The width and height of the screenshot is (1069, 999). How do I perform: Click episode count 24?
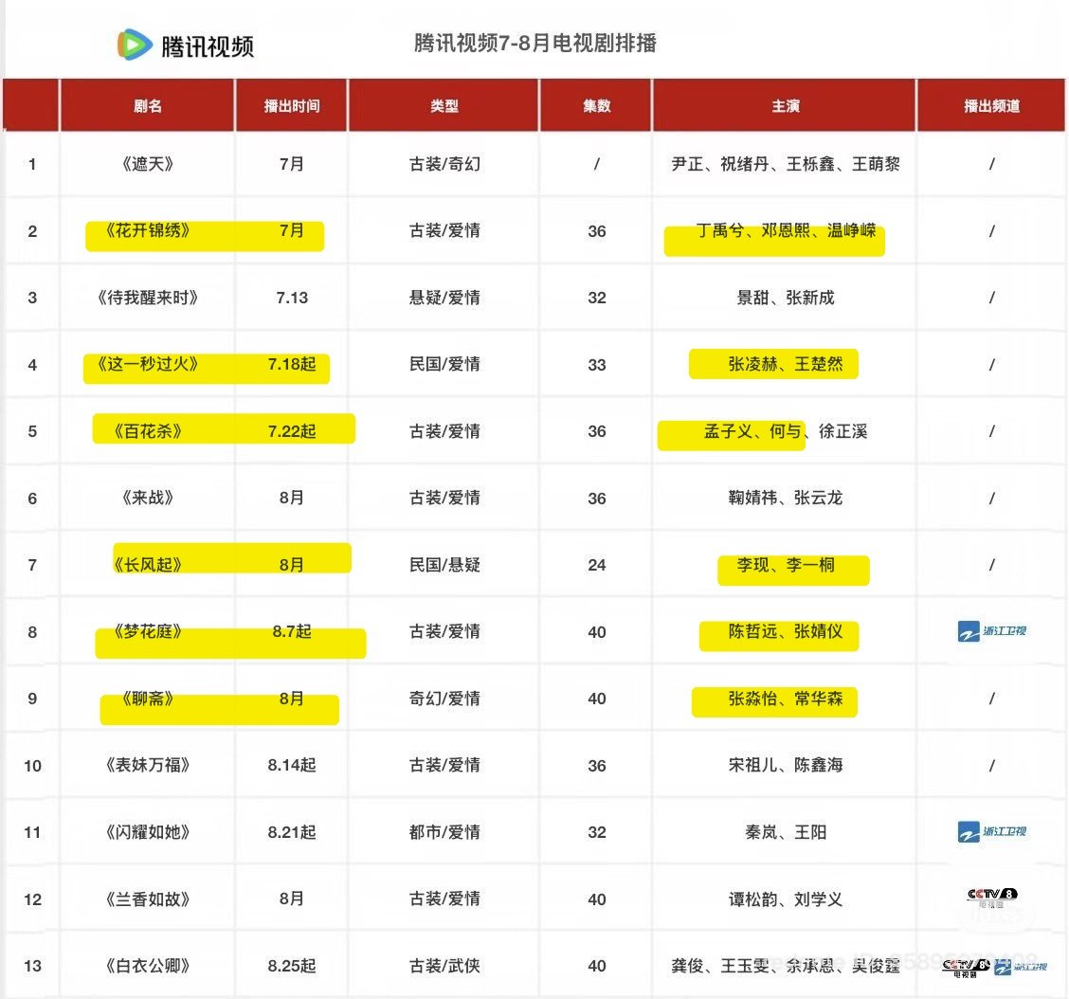pos(596,565)
